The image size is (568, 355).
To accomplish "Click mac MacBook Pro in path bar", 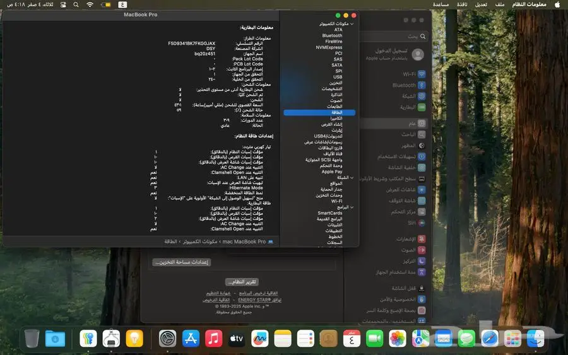I will coord(248,242).
